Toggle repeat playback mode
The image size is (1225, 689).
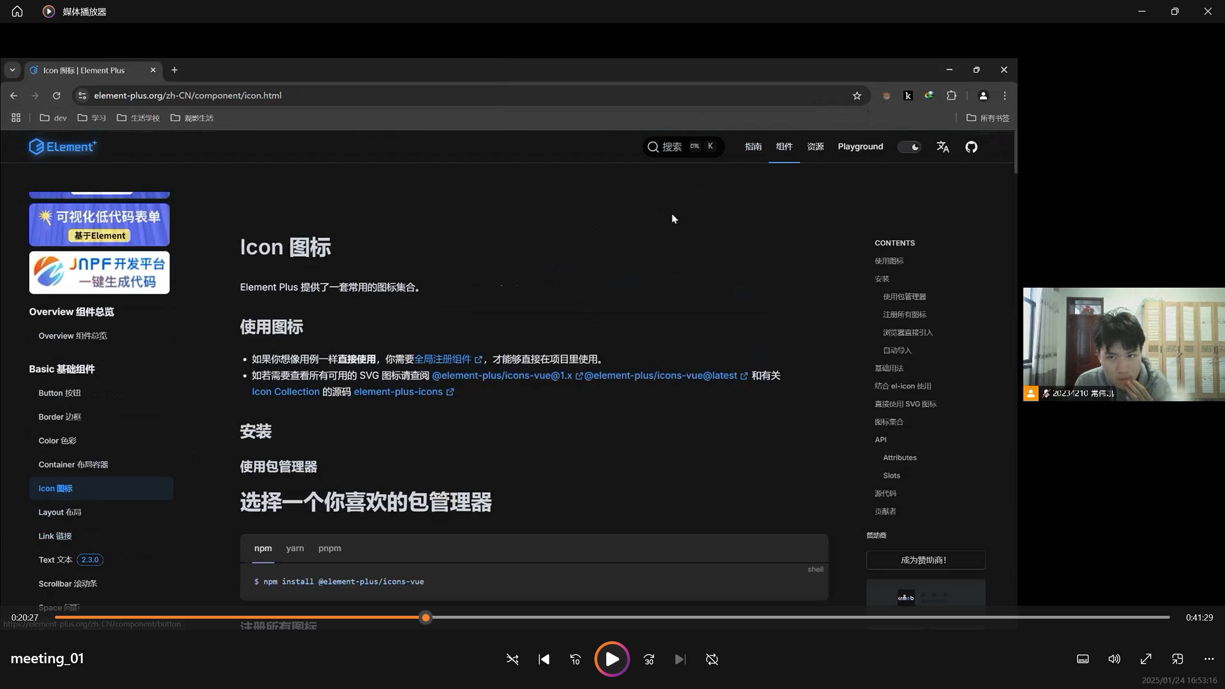712,659
